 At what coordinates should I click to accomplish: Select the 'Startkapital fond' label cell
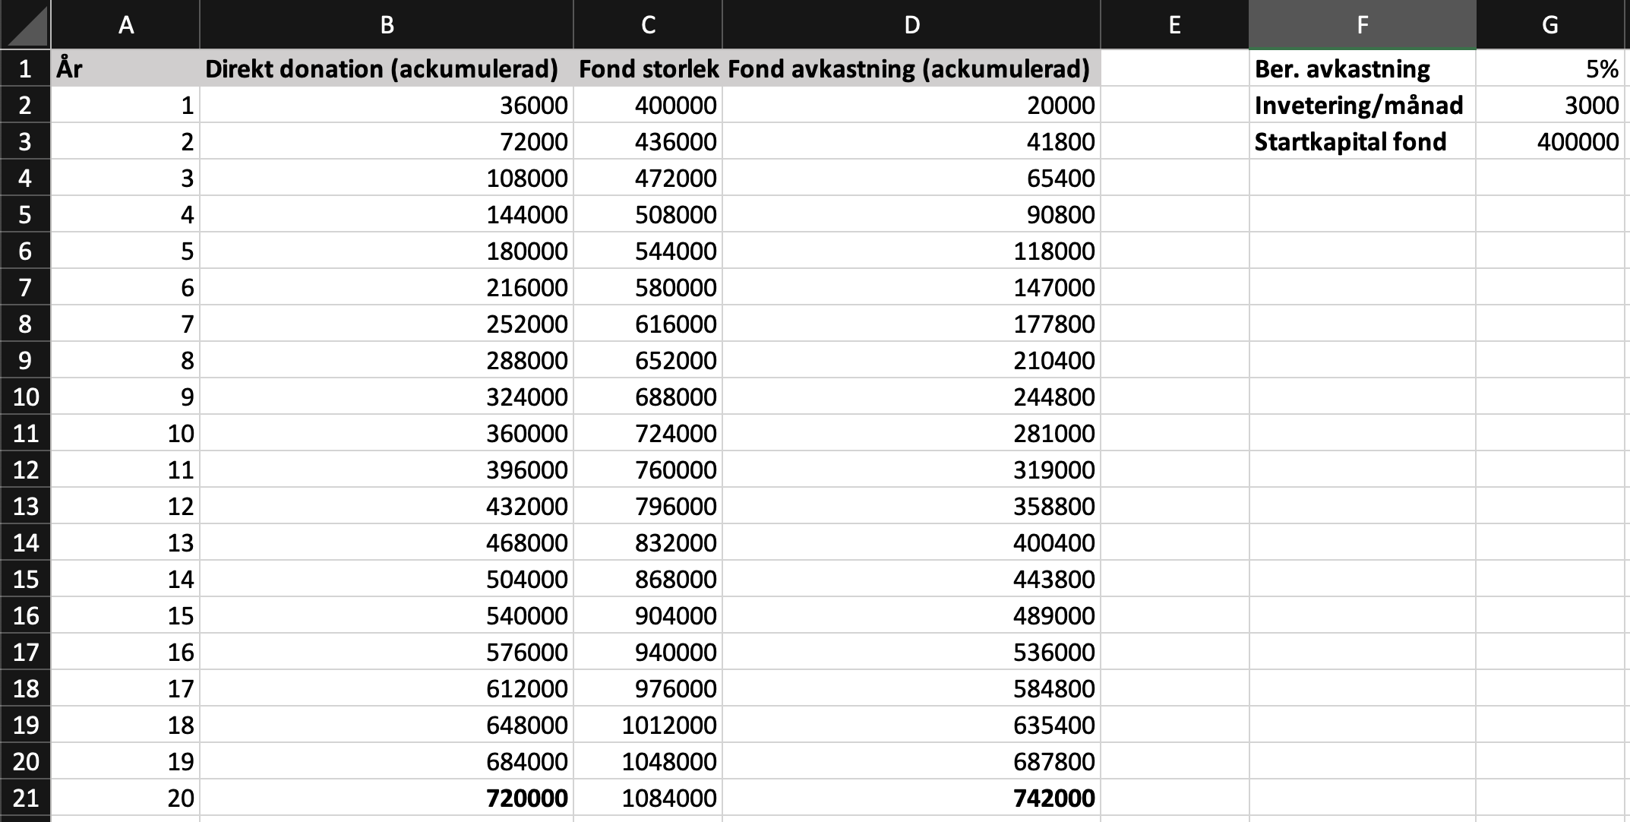[1363, 142]
